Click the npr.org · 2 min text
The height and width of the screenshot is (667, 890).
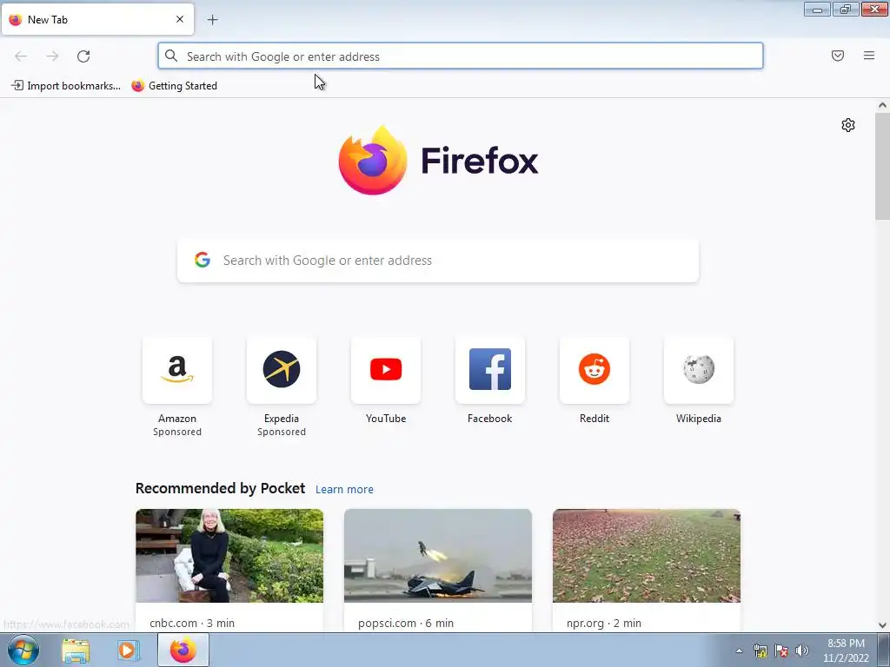604,623
